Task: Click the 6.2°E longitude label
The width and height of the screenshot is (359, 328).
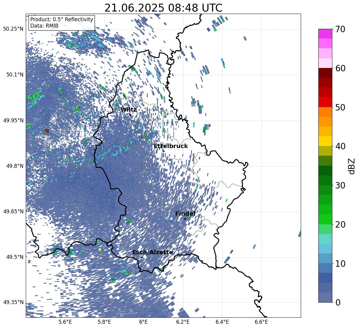Action: [x=183, y=322]
